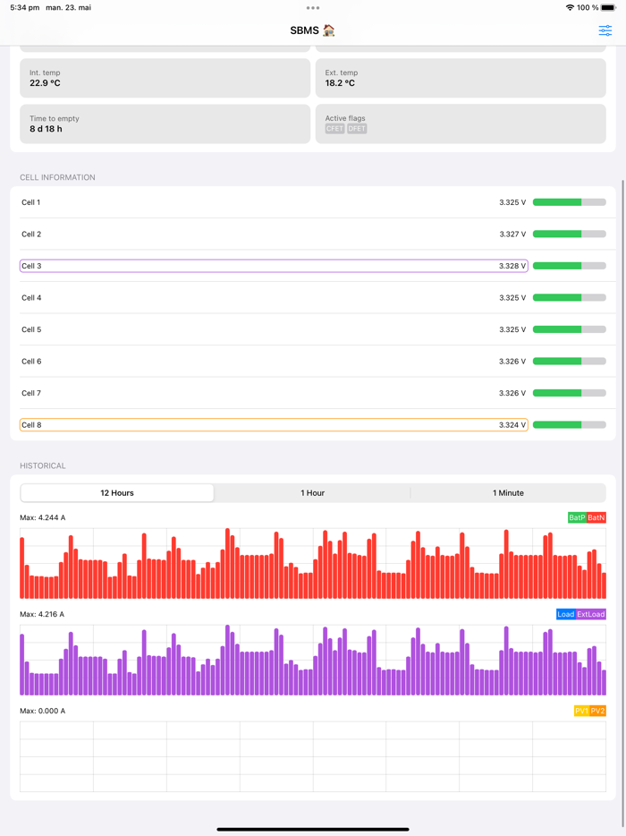Screen dimensions: 626x836
Task: Click the DFET flag badge
Action: click(x=358, y=129)
